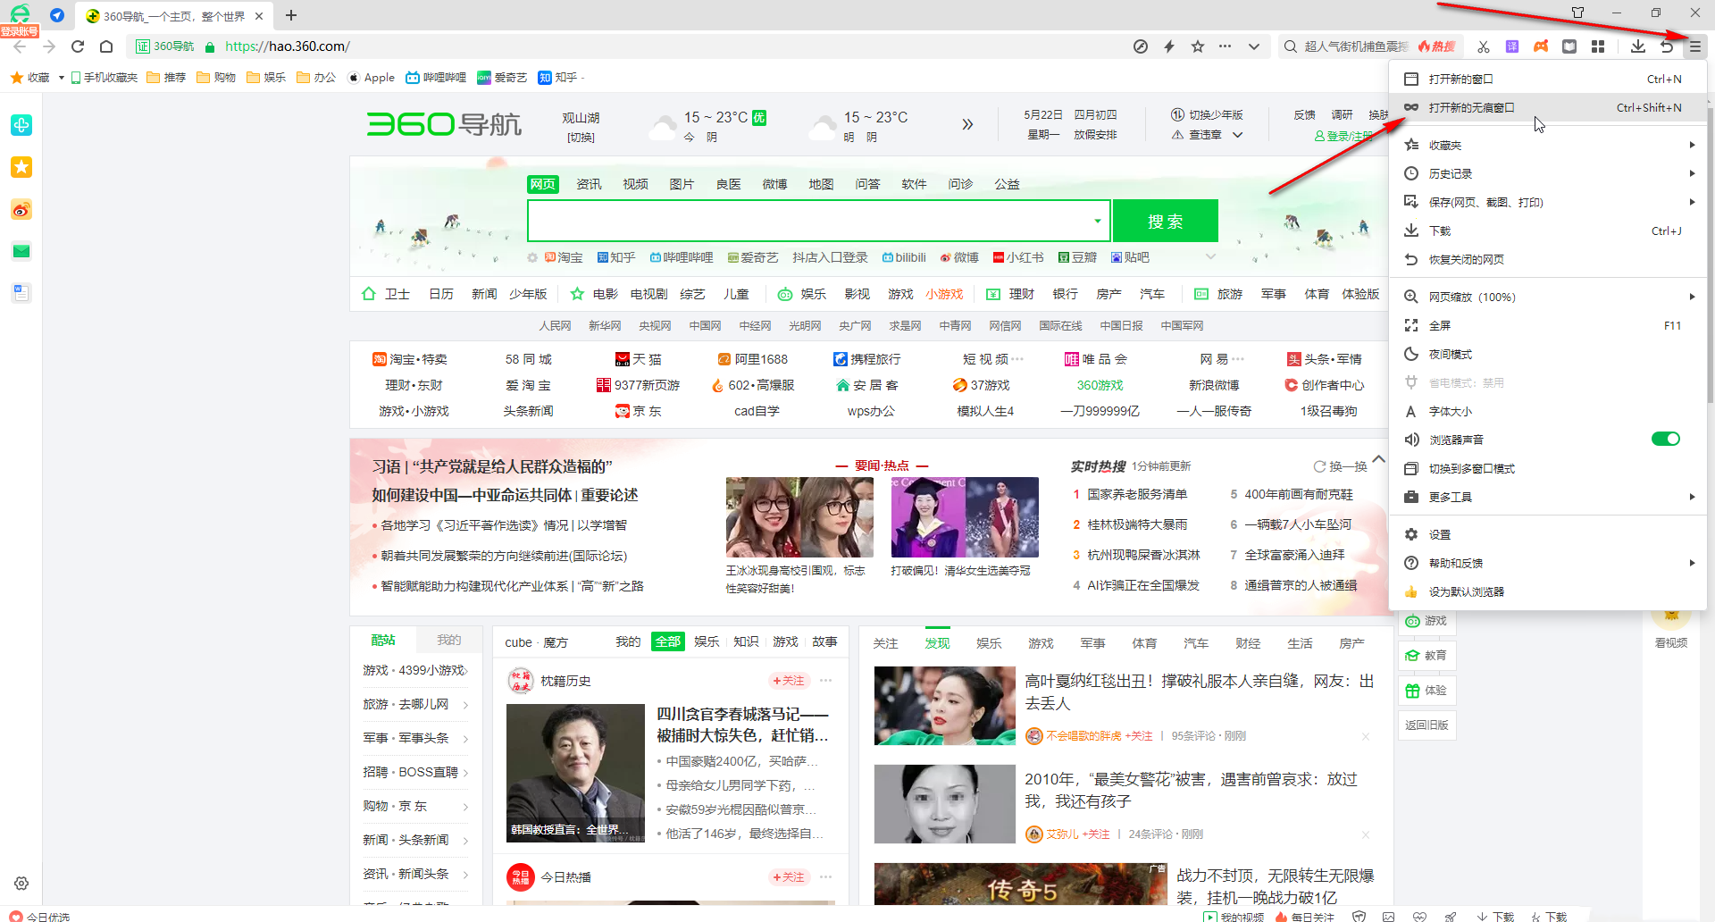Open the 办公 bookmarks folder
1715x922 pixels.
[x=316, y=78]
